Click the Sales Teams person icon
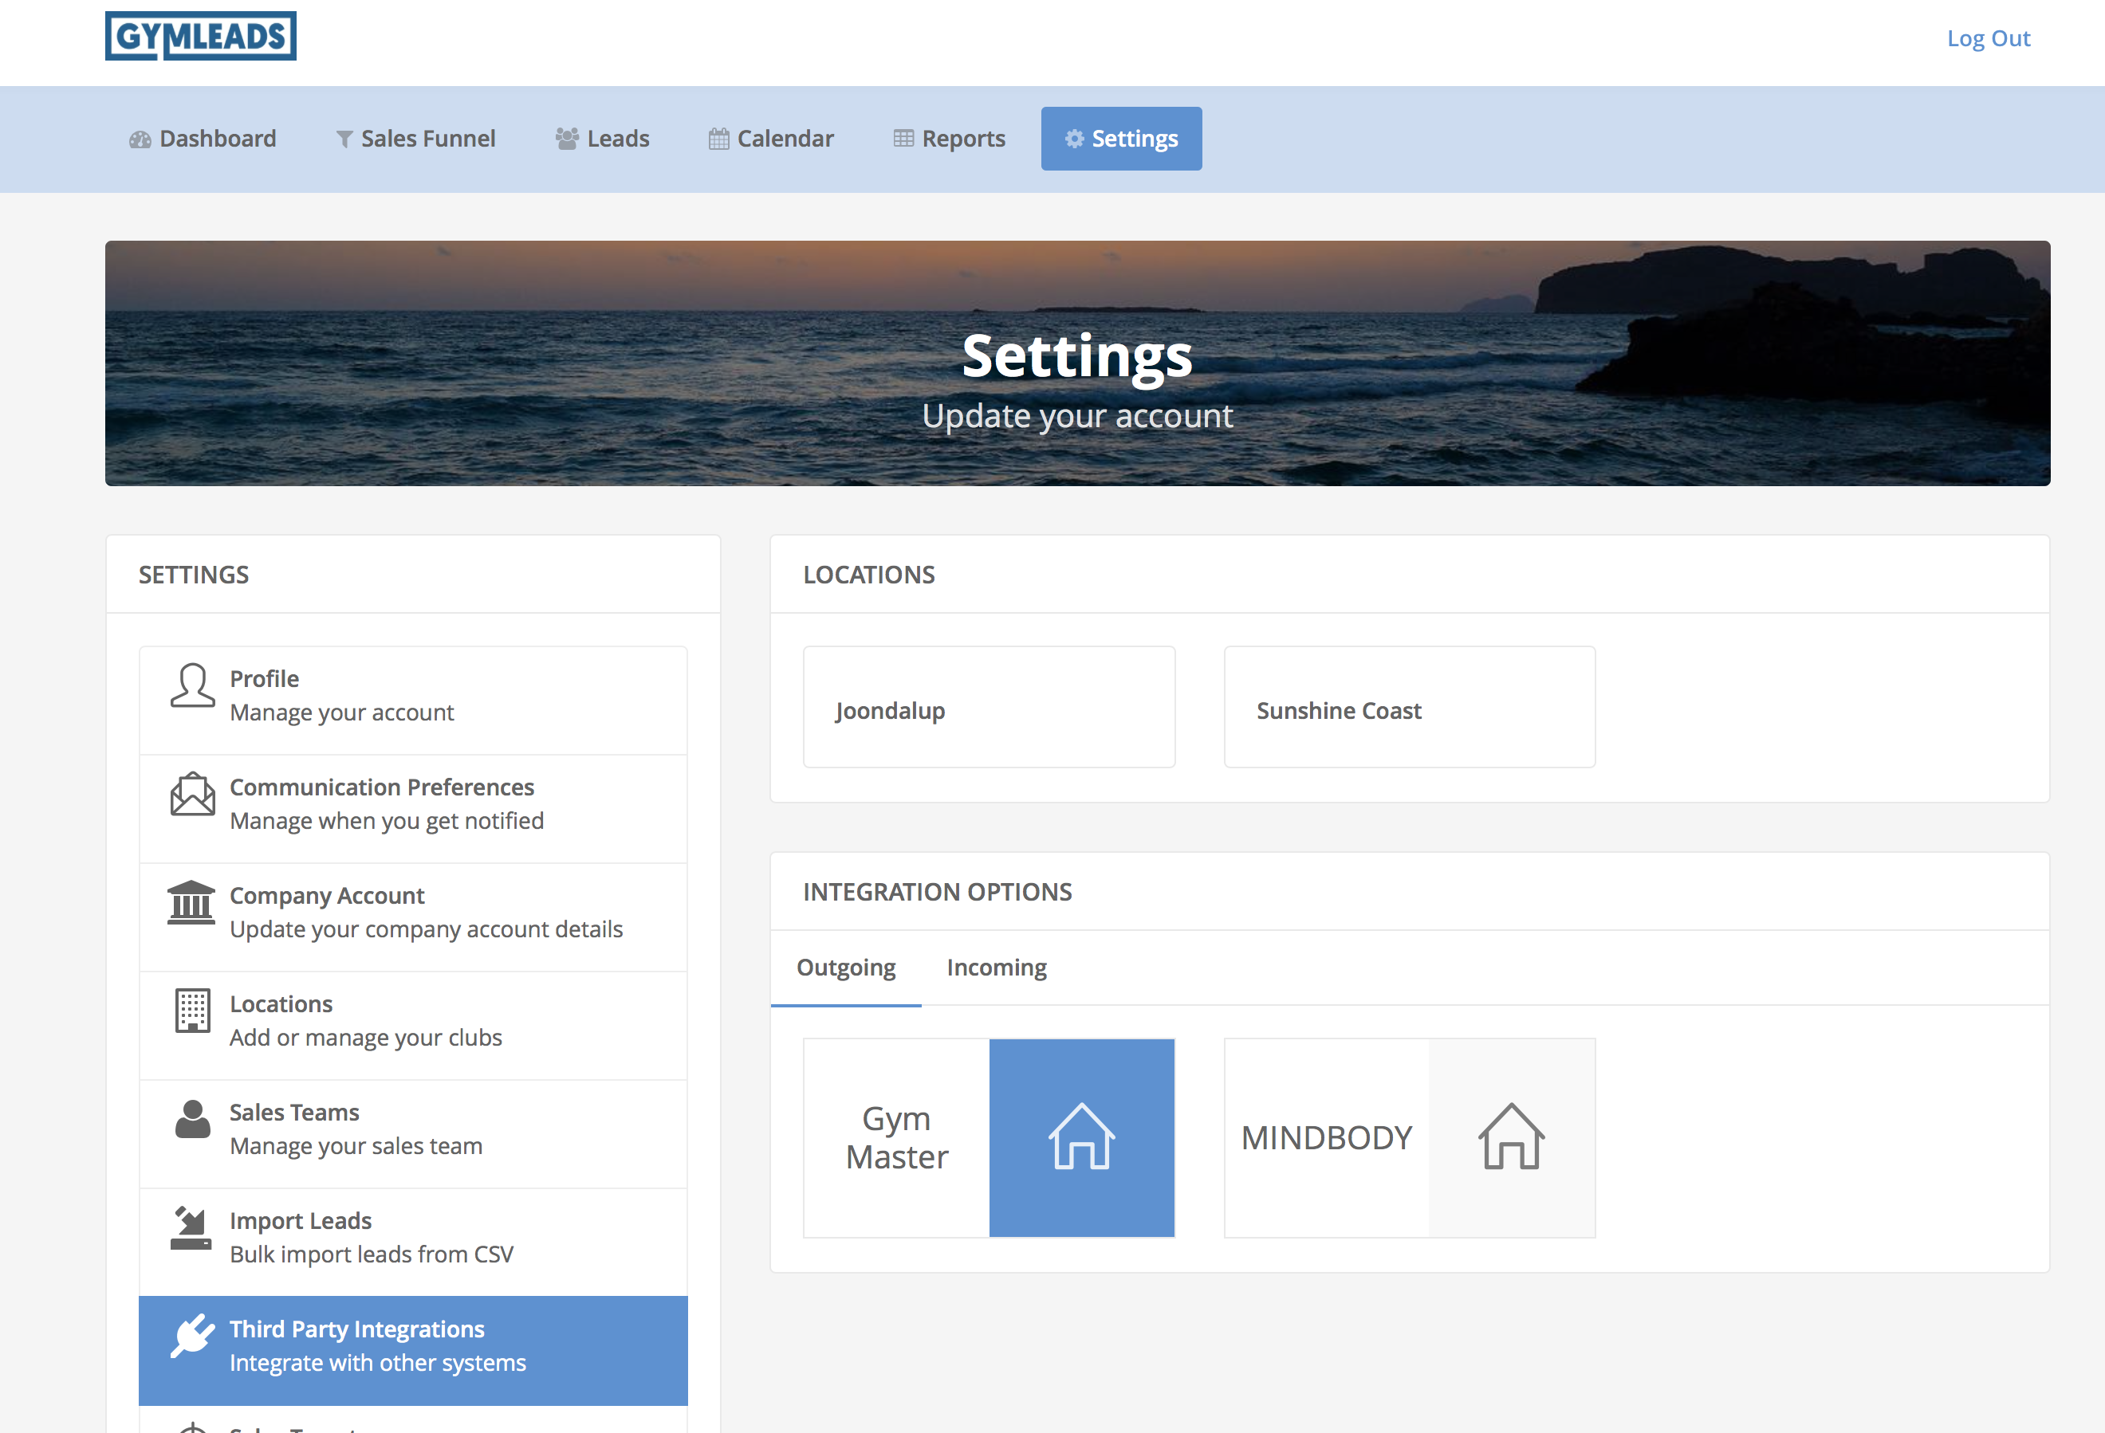The height and width of the screenshot is (1433, 2105). point(192,1119)
